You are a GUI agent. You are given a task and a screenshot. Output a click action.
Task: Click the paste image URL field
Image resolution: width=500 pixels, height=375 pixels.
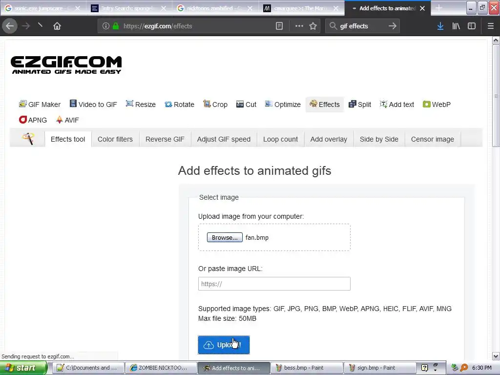coord(274,284)
